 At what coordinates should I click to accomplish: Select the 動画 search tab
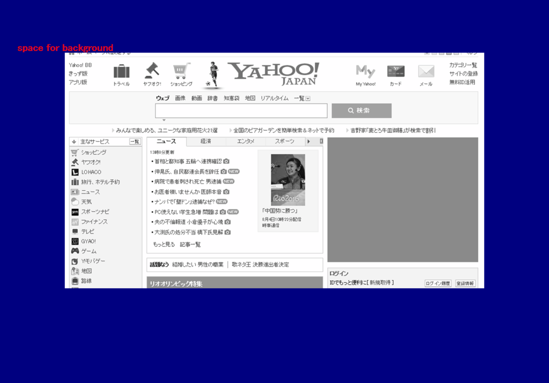(196, 98)
